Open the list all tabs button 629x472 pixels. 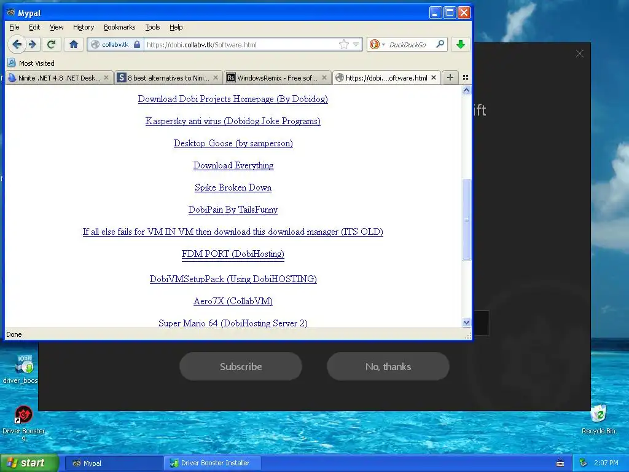click(x=466, y=77)
